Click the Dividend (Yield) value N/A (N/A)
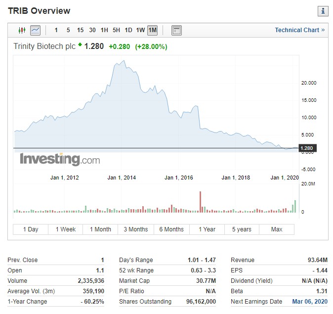Screen dimensions: 333x314 [315, 281]
